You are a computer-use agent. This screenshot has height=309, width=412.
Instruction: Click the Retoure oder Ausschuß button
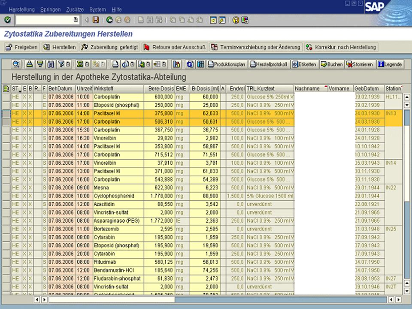click(175, 47)
